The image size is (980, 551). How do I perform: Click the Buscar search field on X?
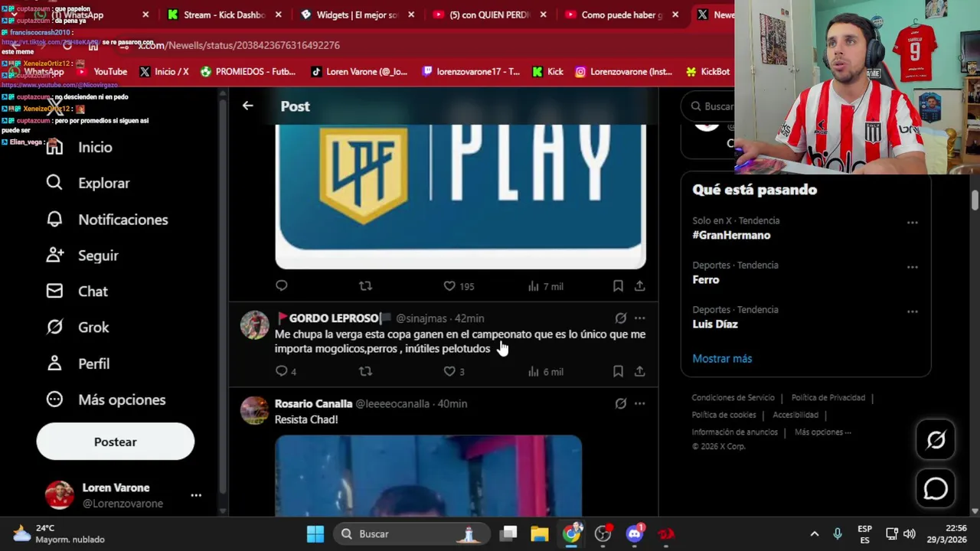tap(709, 106)
